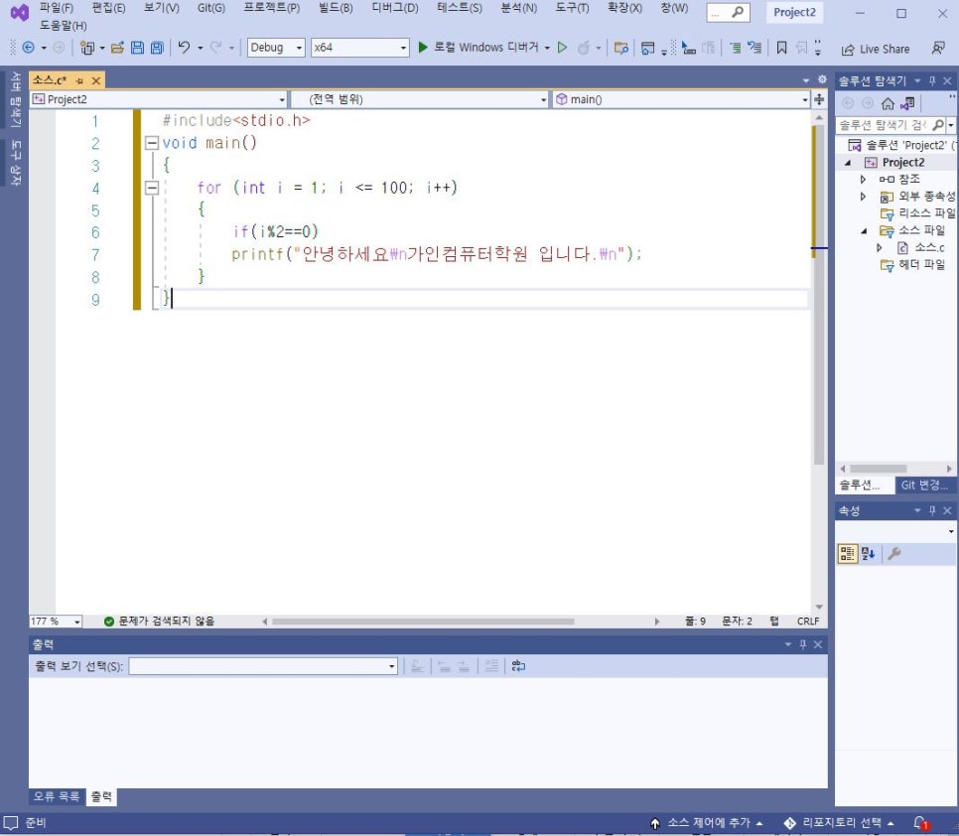Open the 출력 보기 선택 dropdown
This screenshot has width=959, height=836.
263,666
